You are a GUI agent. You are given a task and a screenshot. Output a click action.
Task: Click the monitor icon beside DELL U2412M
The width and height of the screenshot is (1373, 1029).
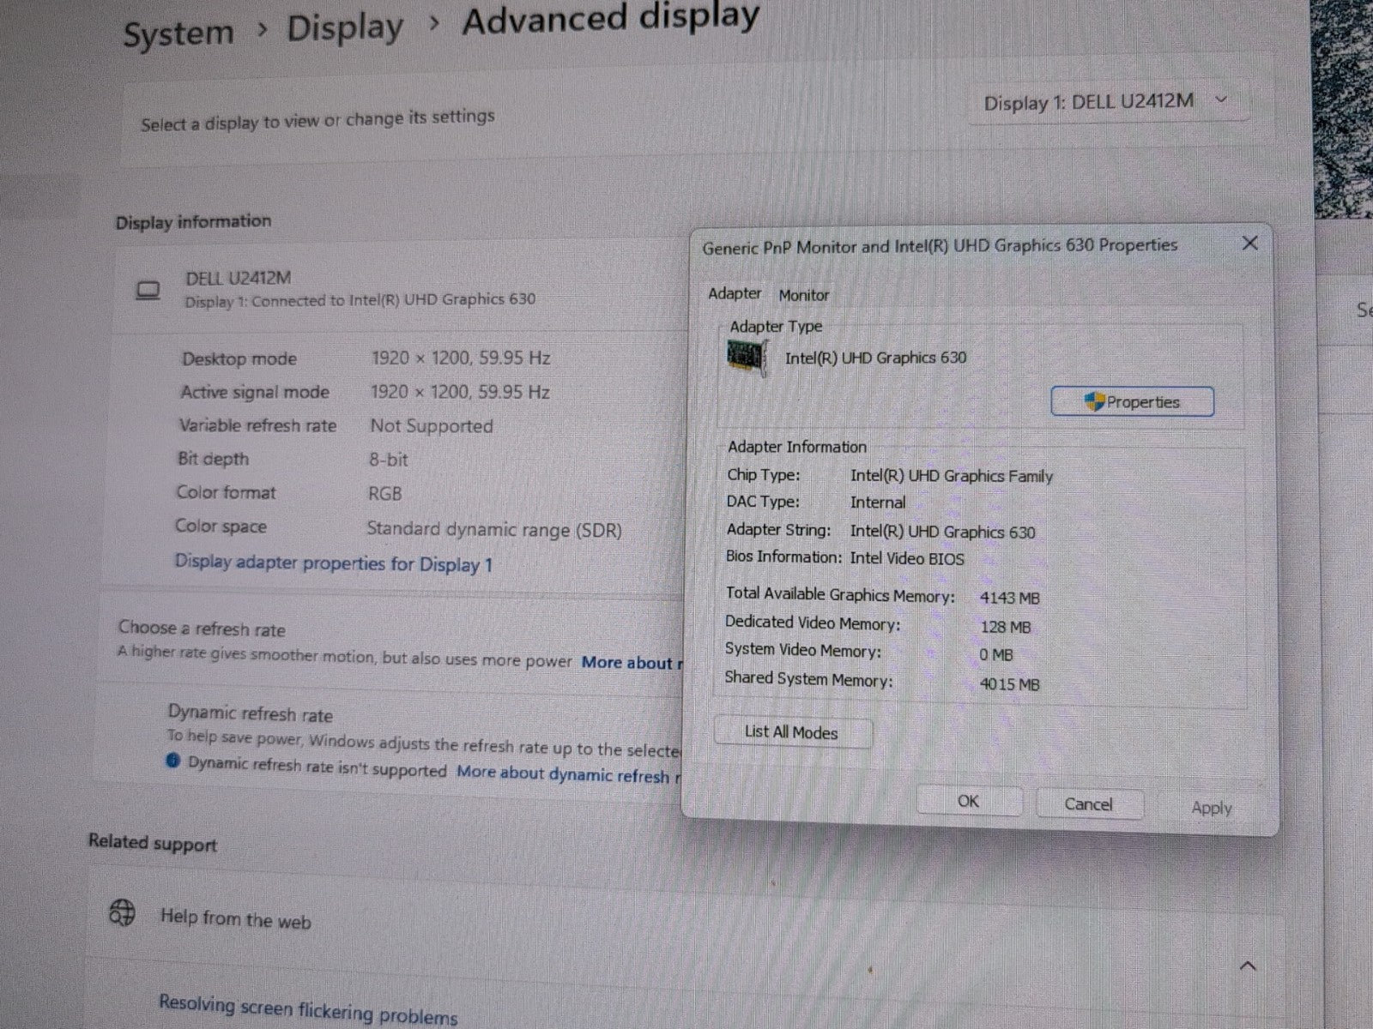point(148,291)
